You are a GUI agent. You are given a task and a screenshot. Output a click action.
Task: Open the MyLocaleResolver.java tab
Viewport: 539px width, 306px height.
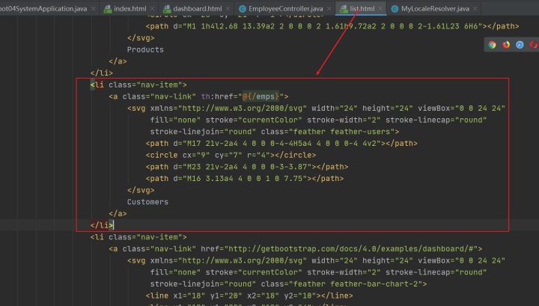435,8
